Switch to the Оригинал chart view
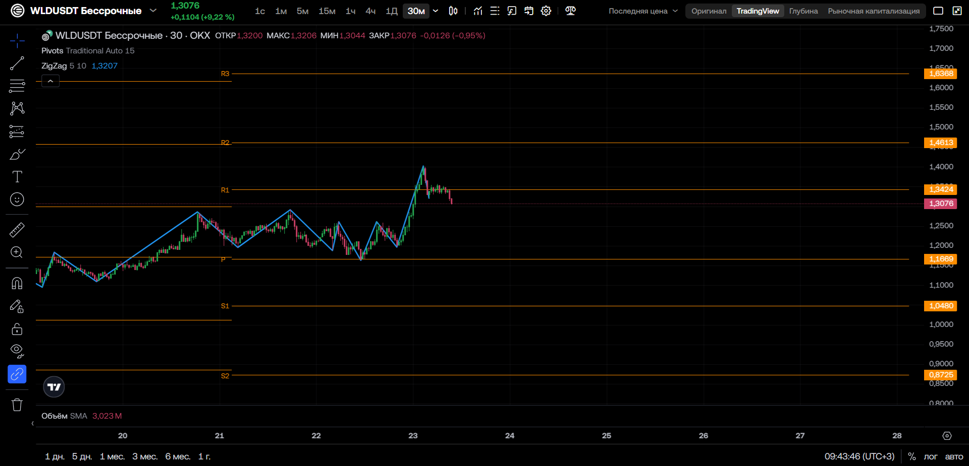This screenshot has width=969, height=466. pyautogui.click(x=709, y=11)
